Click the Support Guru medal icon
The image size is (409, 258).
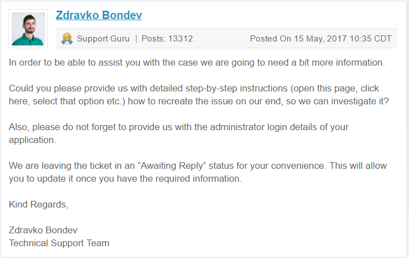67,39
